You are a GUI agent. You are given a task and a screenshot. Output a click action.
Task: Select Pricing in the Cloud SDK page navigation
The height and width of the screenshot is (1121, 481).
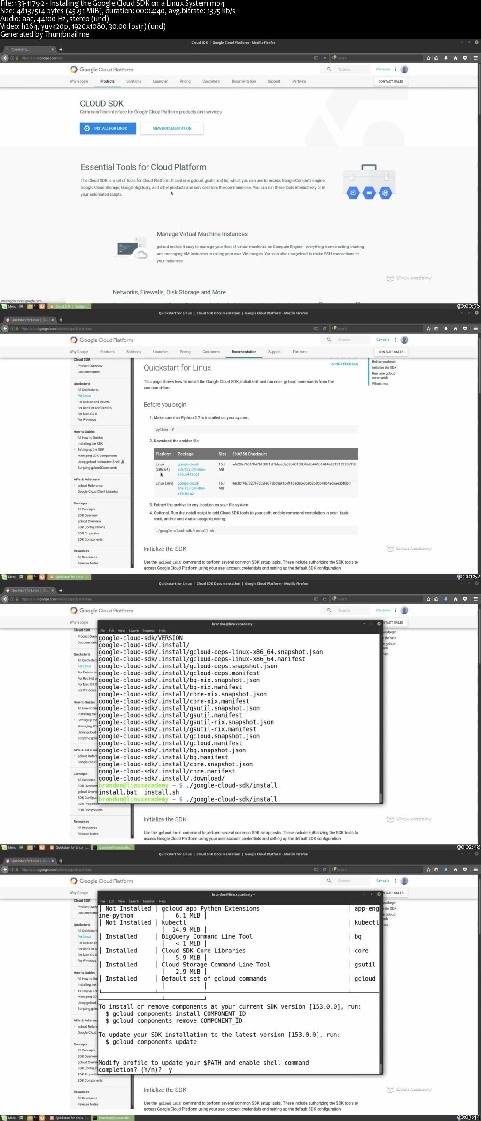[185, 81]
